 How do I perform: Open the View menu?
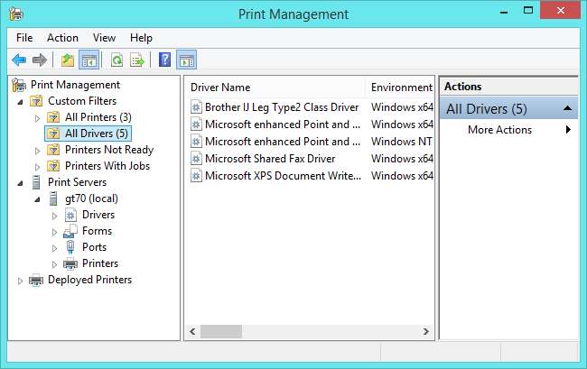click(104, 38)
